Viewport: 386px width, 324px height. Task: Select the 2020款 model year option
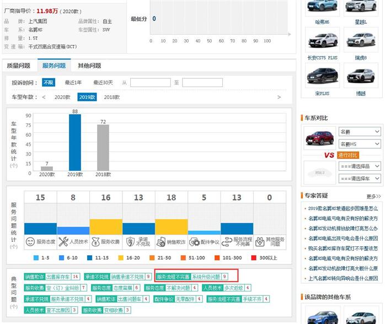62,97
